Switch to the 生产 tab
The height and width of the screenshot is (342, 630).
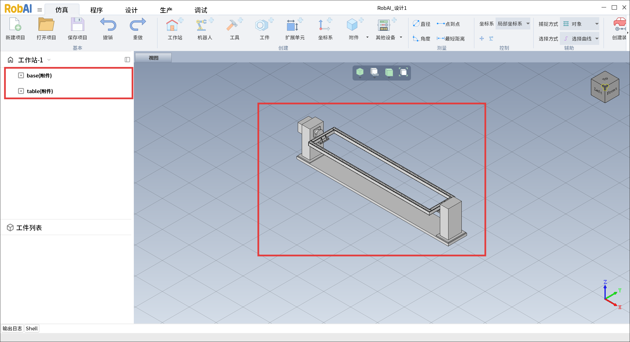point(166,10)
